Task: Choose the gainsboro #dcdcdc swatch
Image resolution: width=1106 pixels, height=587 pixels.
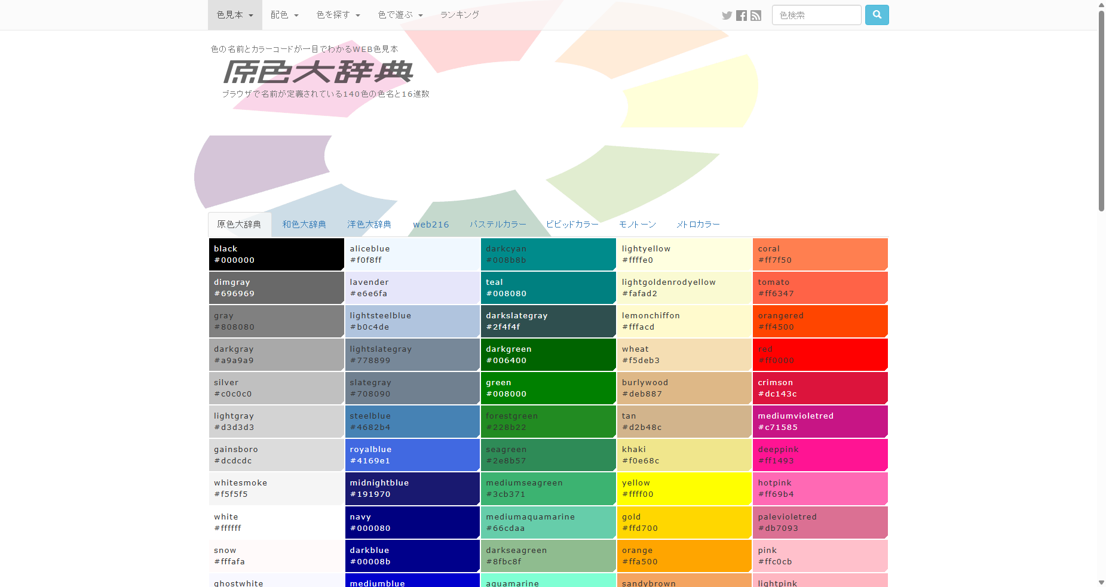Action: click(x=277, y=455)
